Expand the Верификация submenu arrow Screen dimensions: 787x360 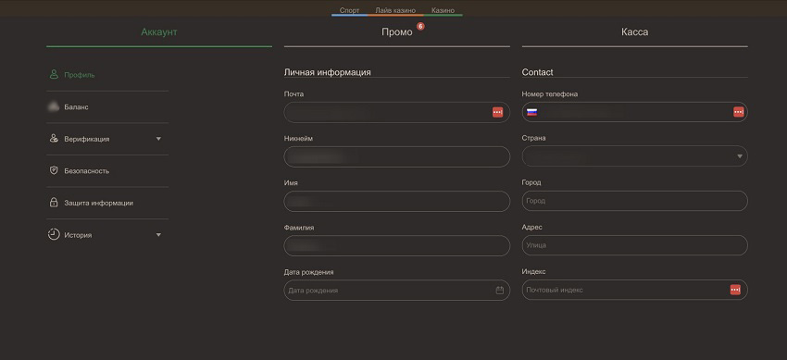coord(158,139)
